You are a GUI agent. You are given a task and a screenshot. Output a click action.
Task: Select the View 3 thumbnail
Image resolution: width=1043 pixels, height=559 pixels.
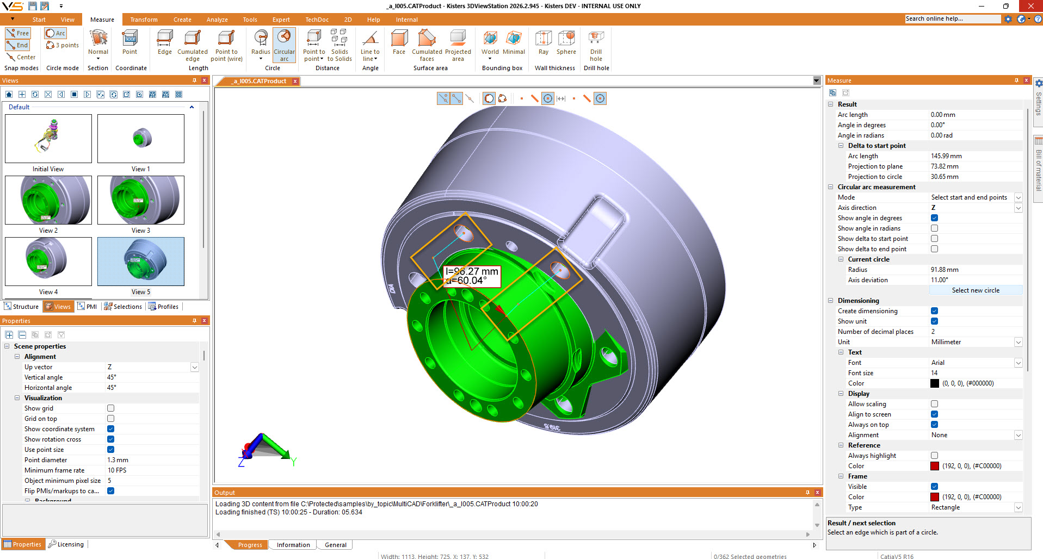coord(141,200)
